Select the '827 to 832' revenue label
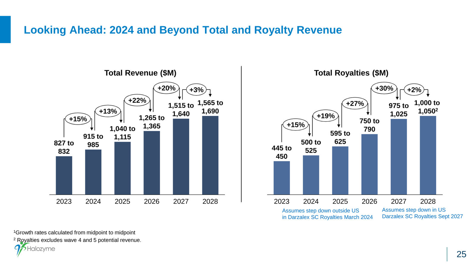 pyautogui.click(x=64, y=147)
